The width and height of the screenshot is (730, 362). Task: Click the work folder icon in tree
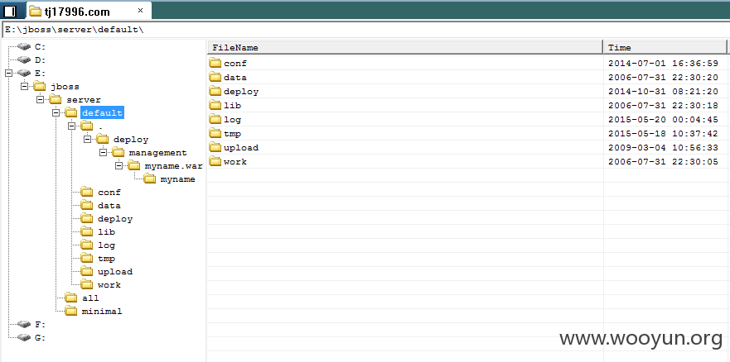(87, 284)
